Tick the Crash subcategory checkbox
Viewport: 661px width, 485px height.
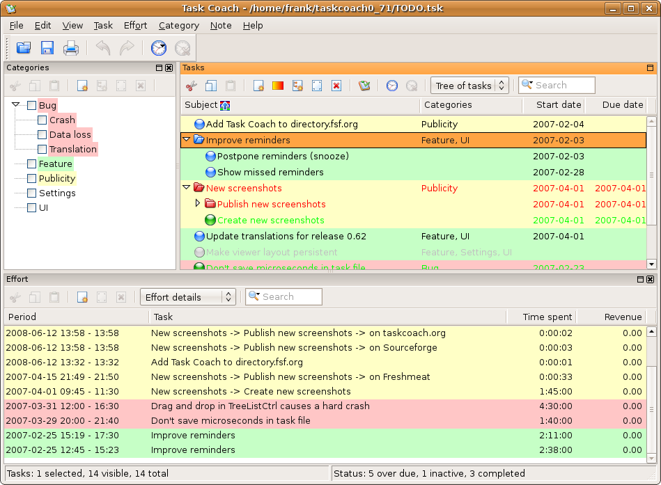coord(42,120)
